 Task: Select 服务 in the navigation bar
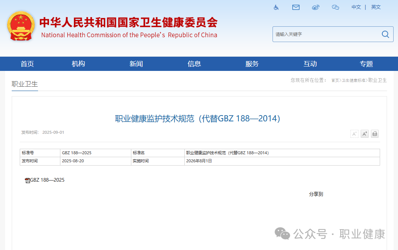[x=252, y=64]
